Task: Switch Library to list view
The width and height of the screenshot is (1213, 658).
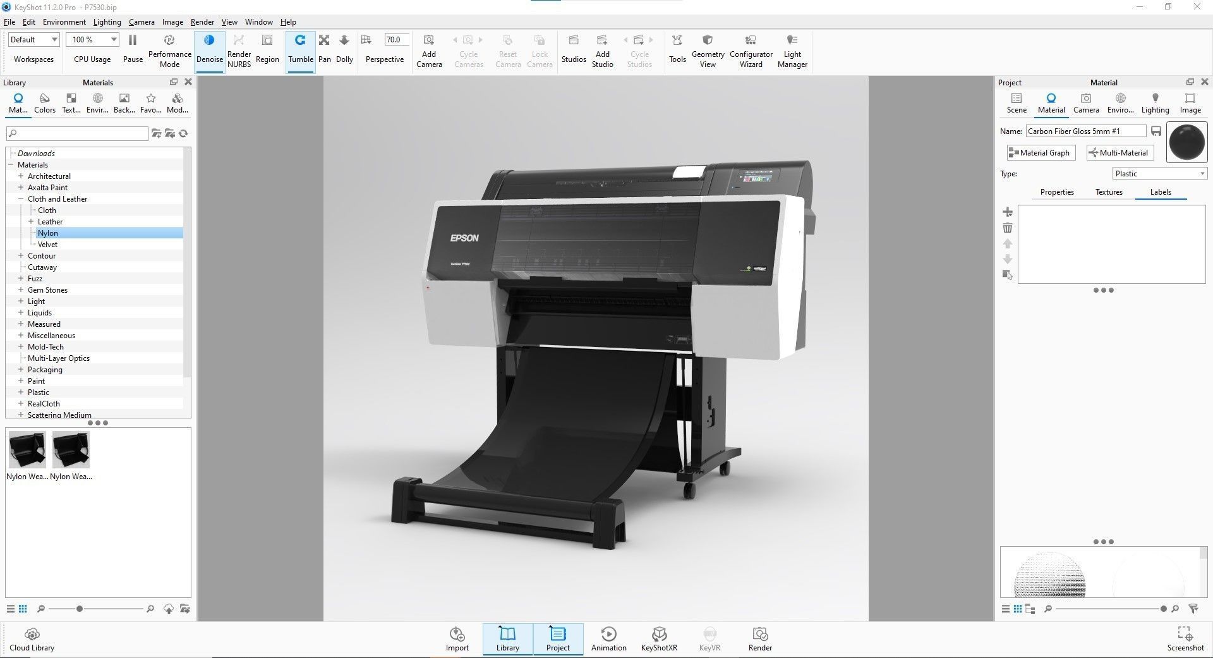Action: point(10,609)
